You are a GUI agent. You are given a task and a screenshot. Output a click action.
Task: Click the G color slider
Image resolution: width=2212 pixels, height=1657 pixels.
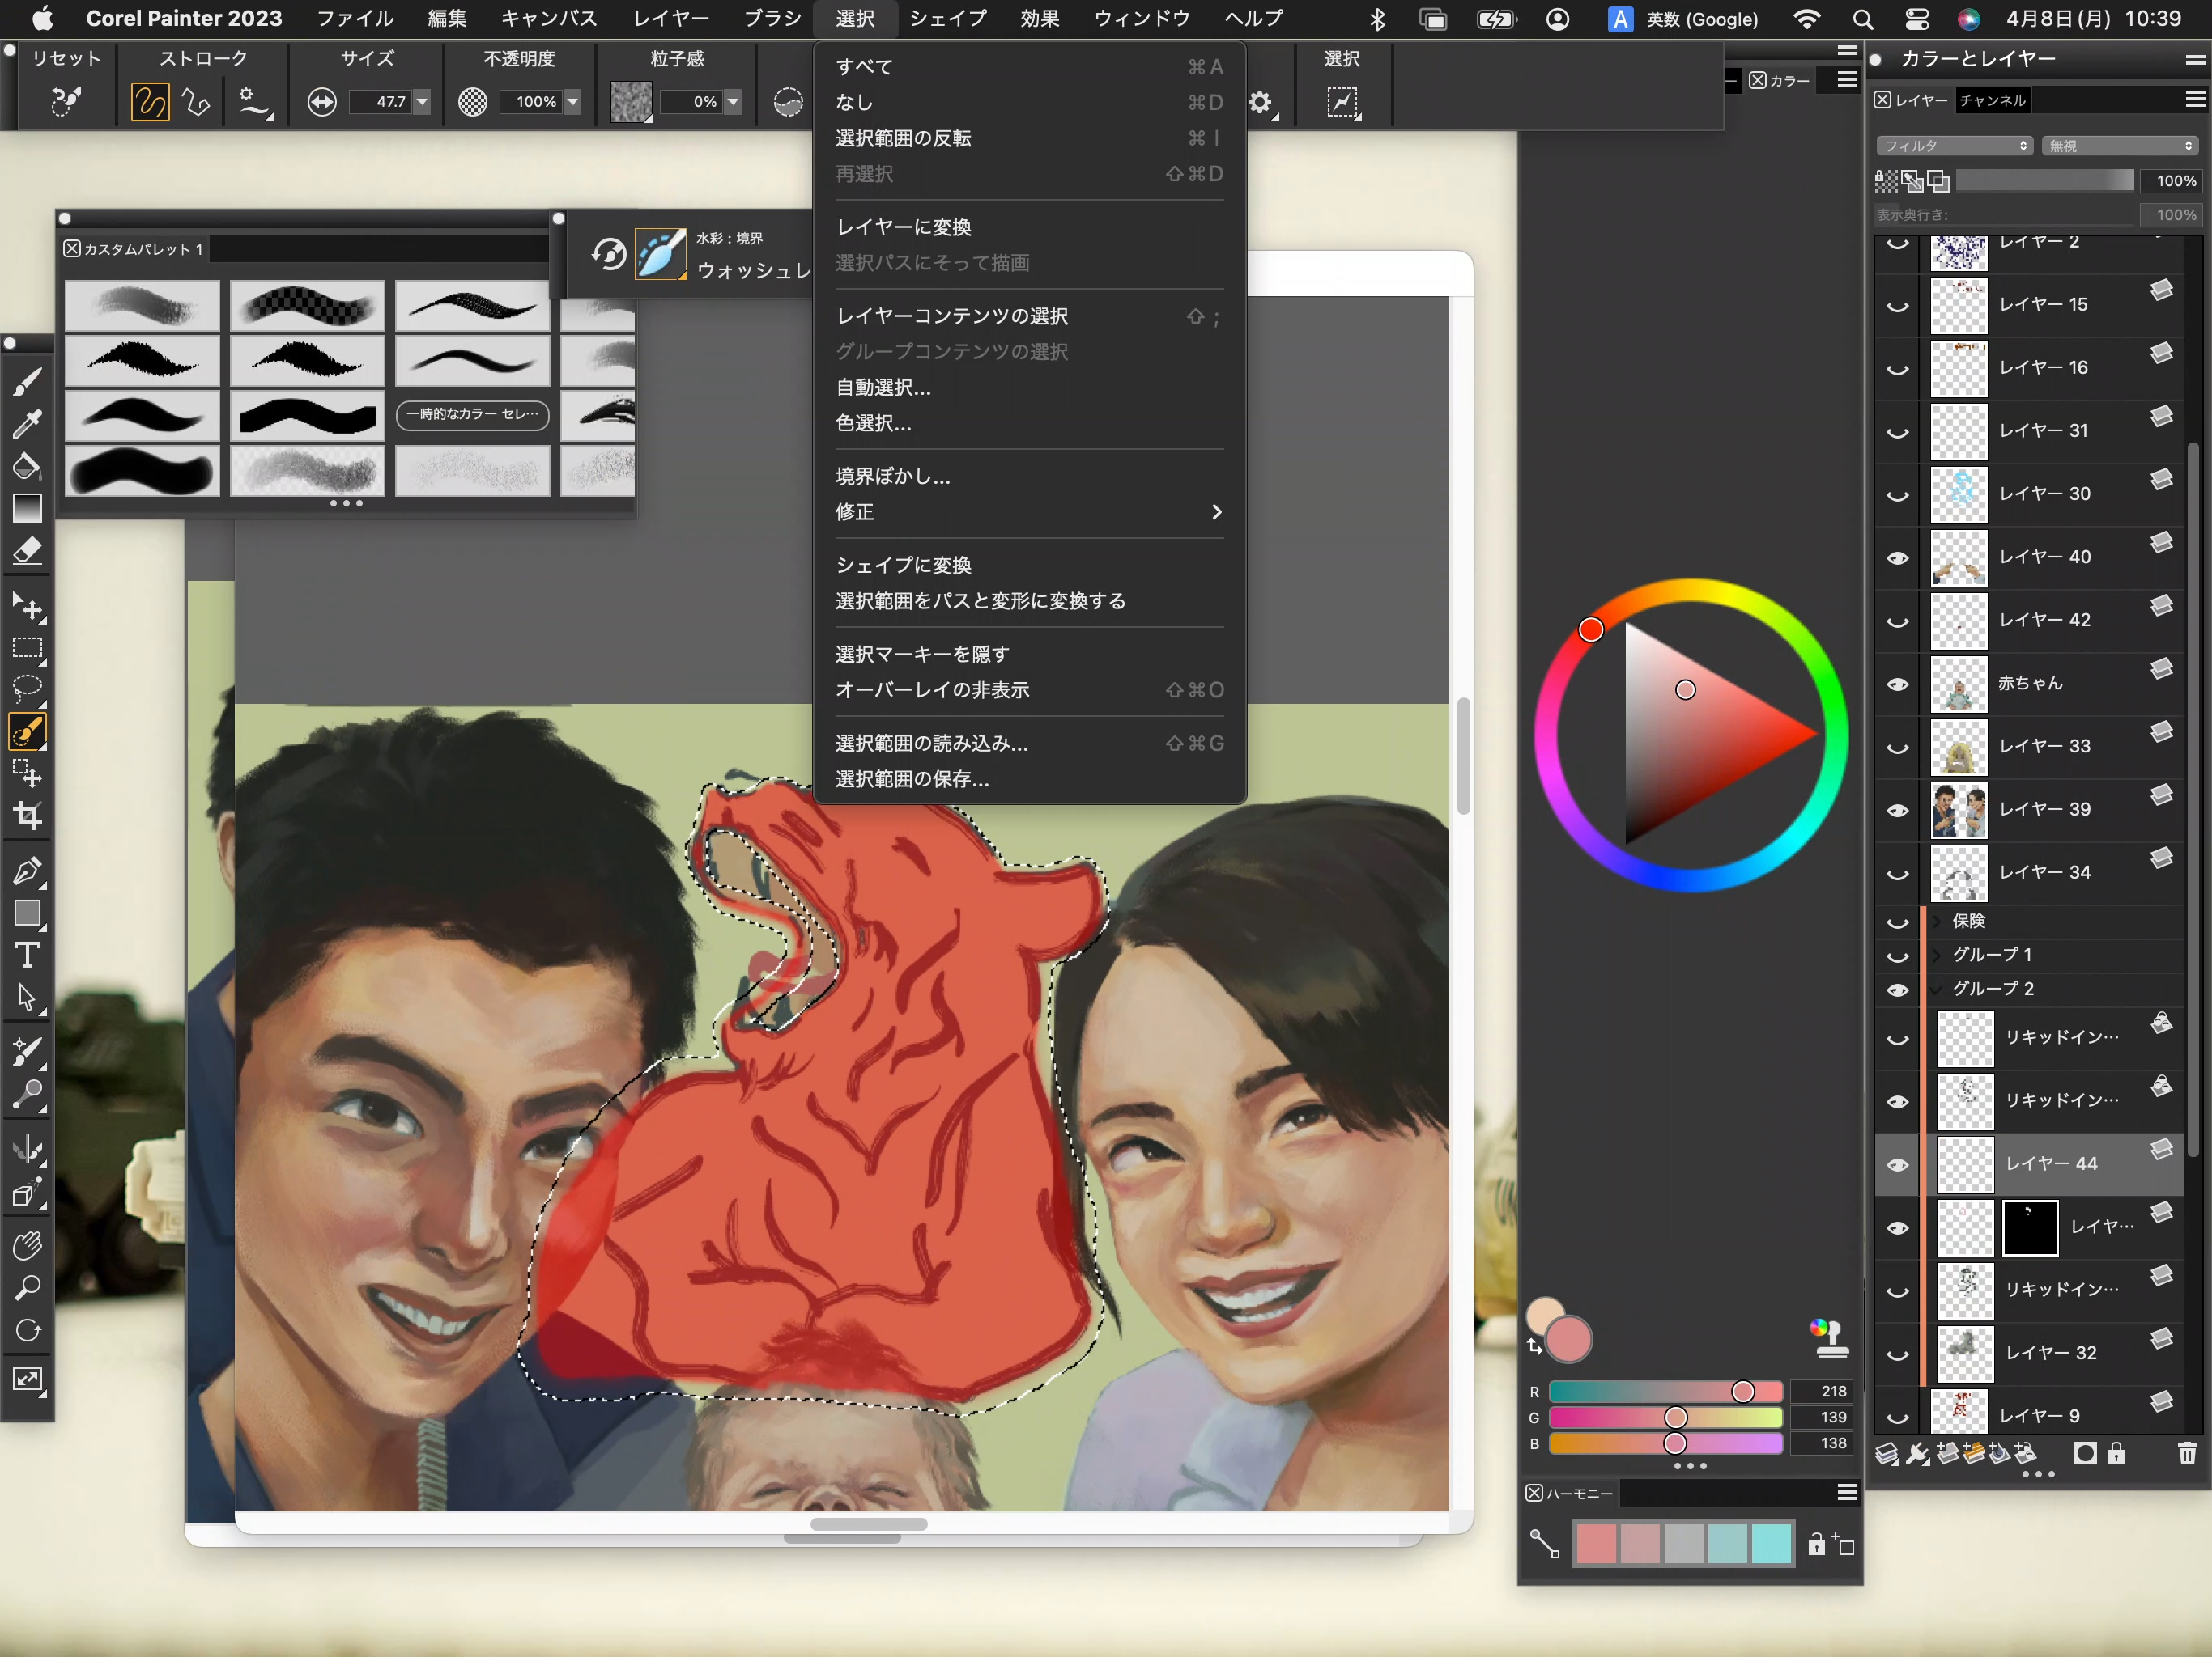[x=1666, y=1418]
